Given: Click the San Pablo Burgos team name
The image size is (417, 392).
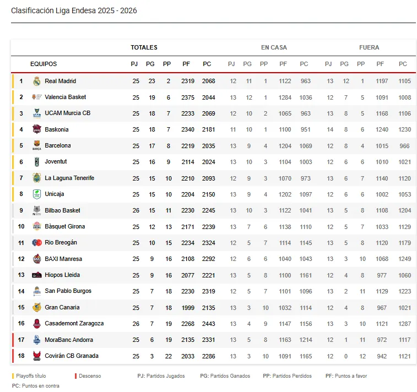Looking at the screenshot, I should pos(68,291).
